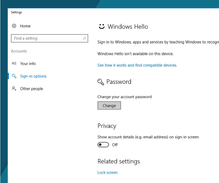Select Sign-in options in sidebar
The height and width of the screenshot is (183, 219).
point(33,76)
